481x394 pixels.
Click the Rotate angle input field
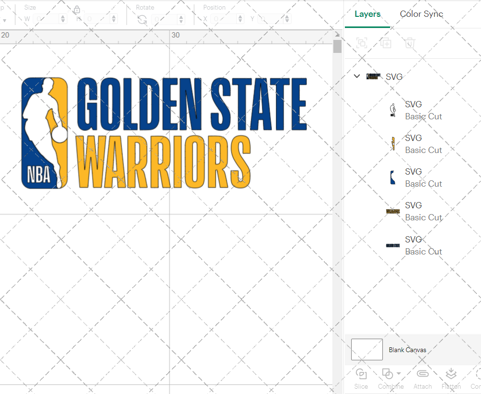[x=164, y=19]
